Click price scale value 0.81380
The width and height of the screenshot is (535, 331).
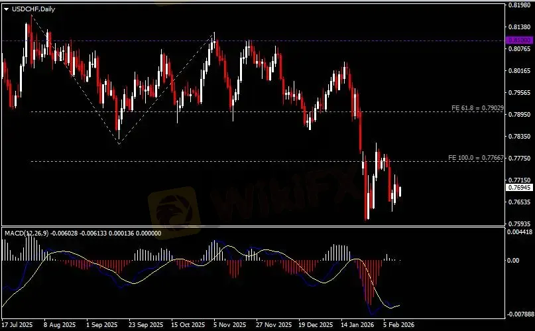pos(519,27)
